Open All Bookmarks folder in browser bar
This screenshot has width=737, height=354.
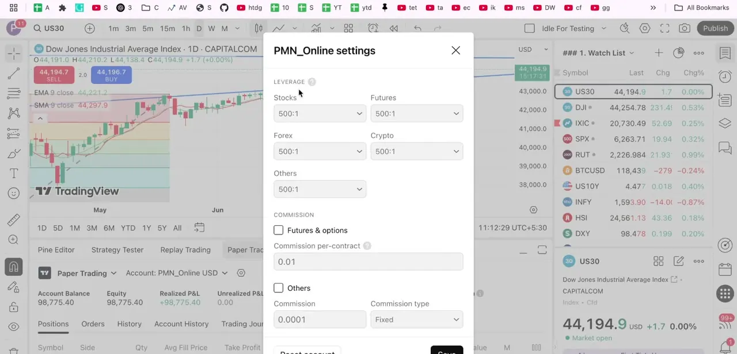click(x=701, y=7)
